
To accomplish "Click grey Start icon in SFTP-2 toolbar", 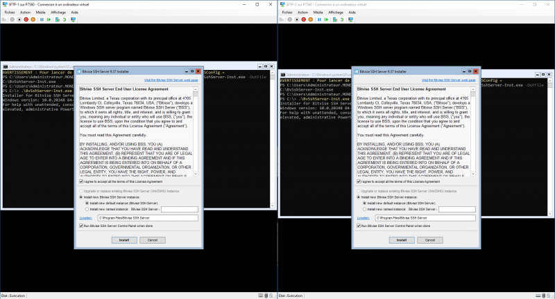I will pyautogui.click(x=290, y=19).
